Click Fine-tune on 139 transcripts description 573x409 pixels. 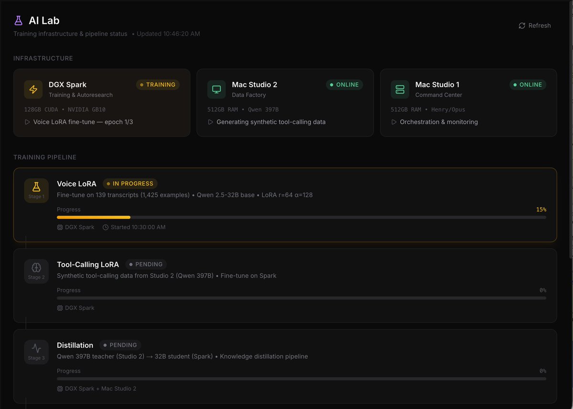click(185, 195)
